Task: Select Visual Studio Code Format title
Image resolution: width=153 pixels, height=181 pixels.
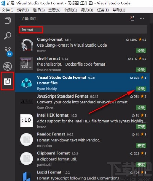Action: pyautogui.click(x=62, y=77)
